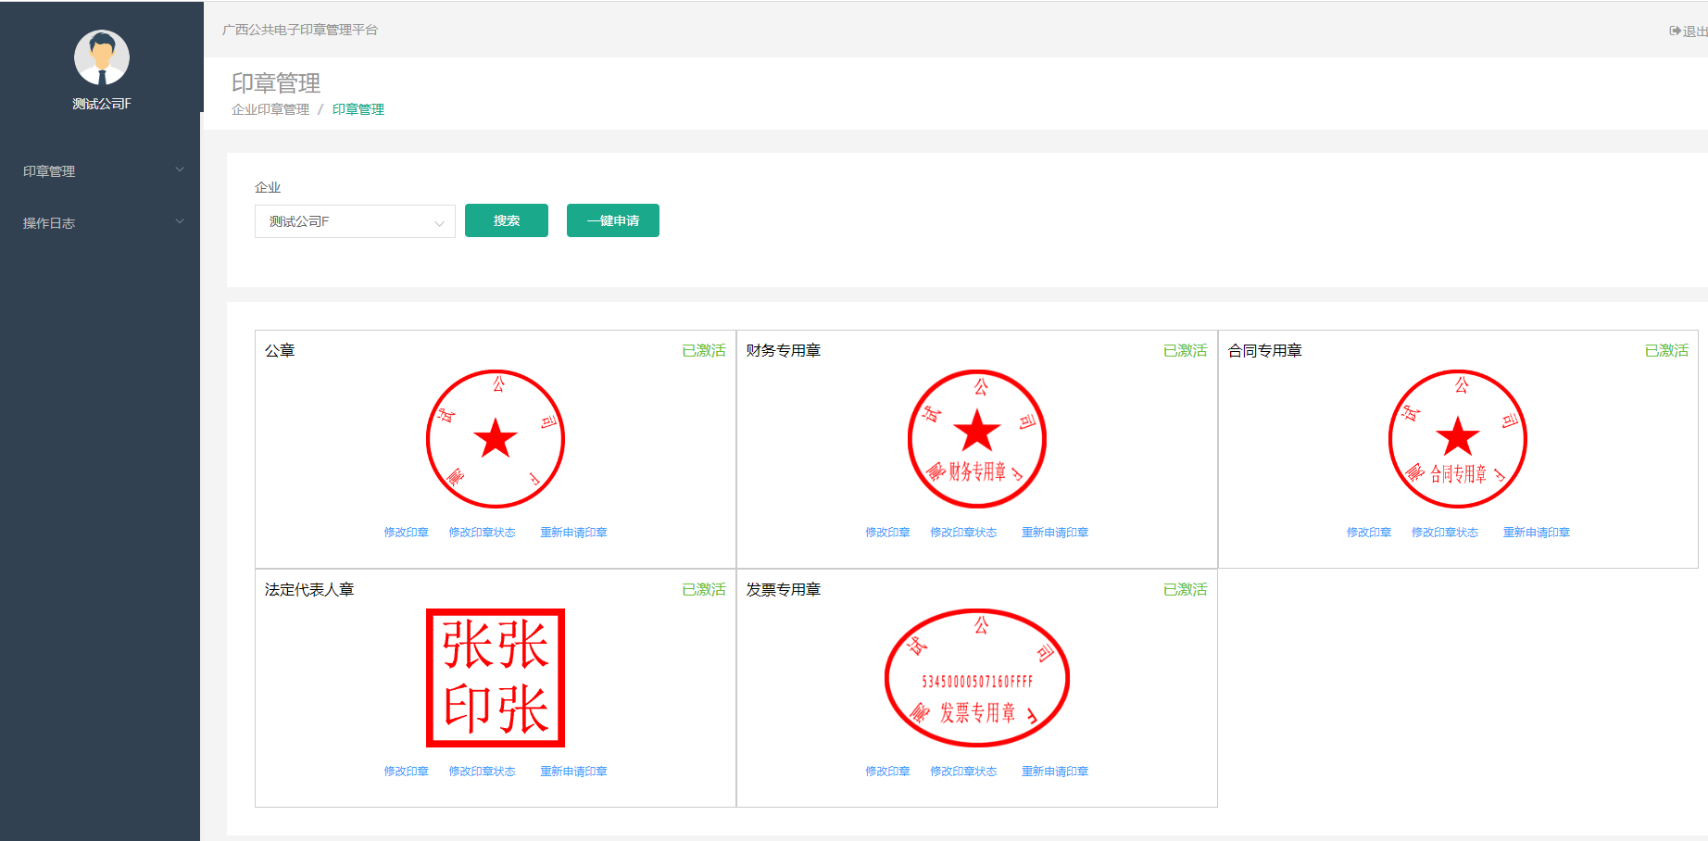Viewport: 1708px width, 841px height.
Task: Click 修改印章状态 under 公章
Action: [482, 533]
